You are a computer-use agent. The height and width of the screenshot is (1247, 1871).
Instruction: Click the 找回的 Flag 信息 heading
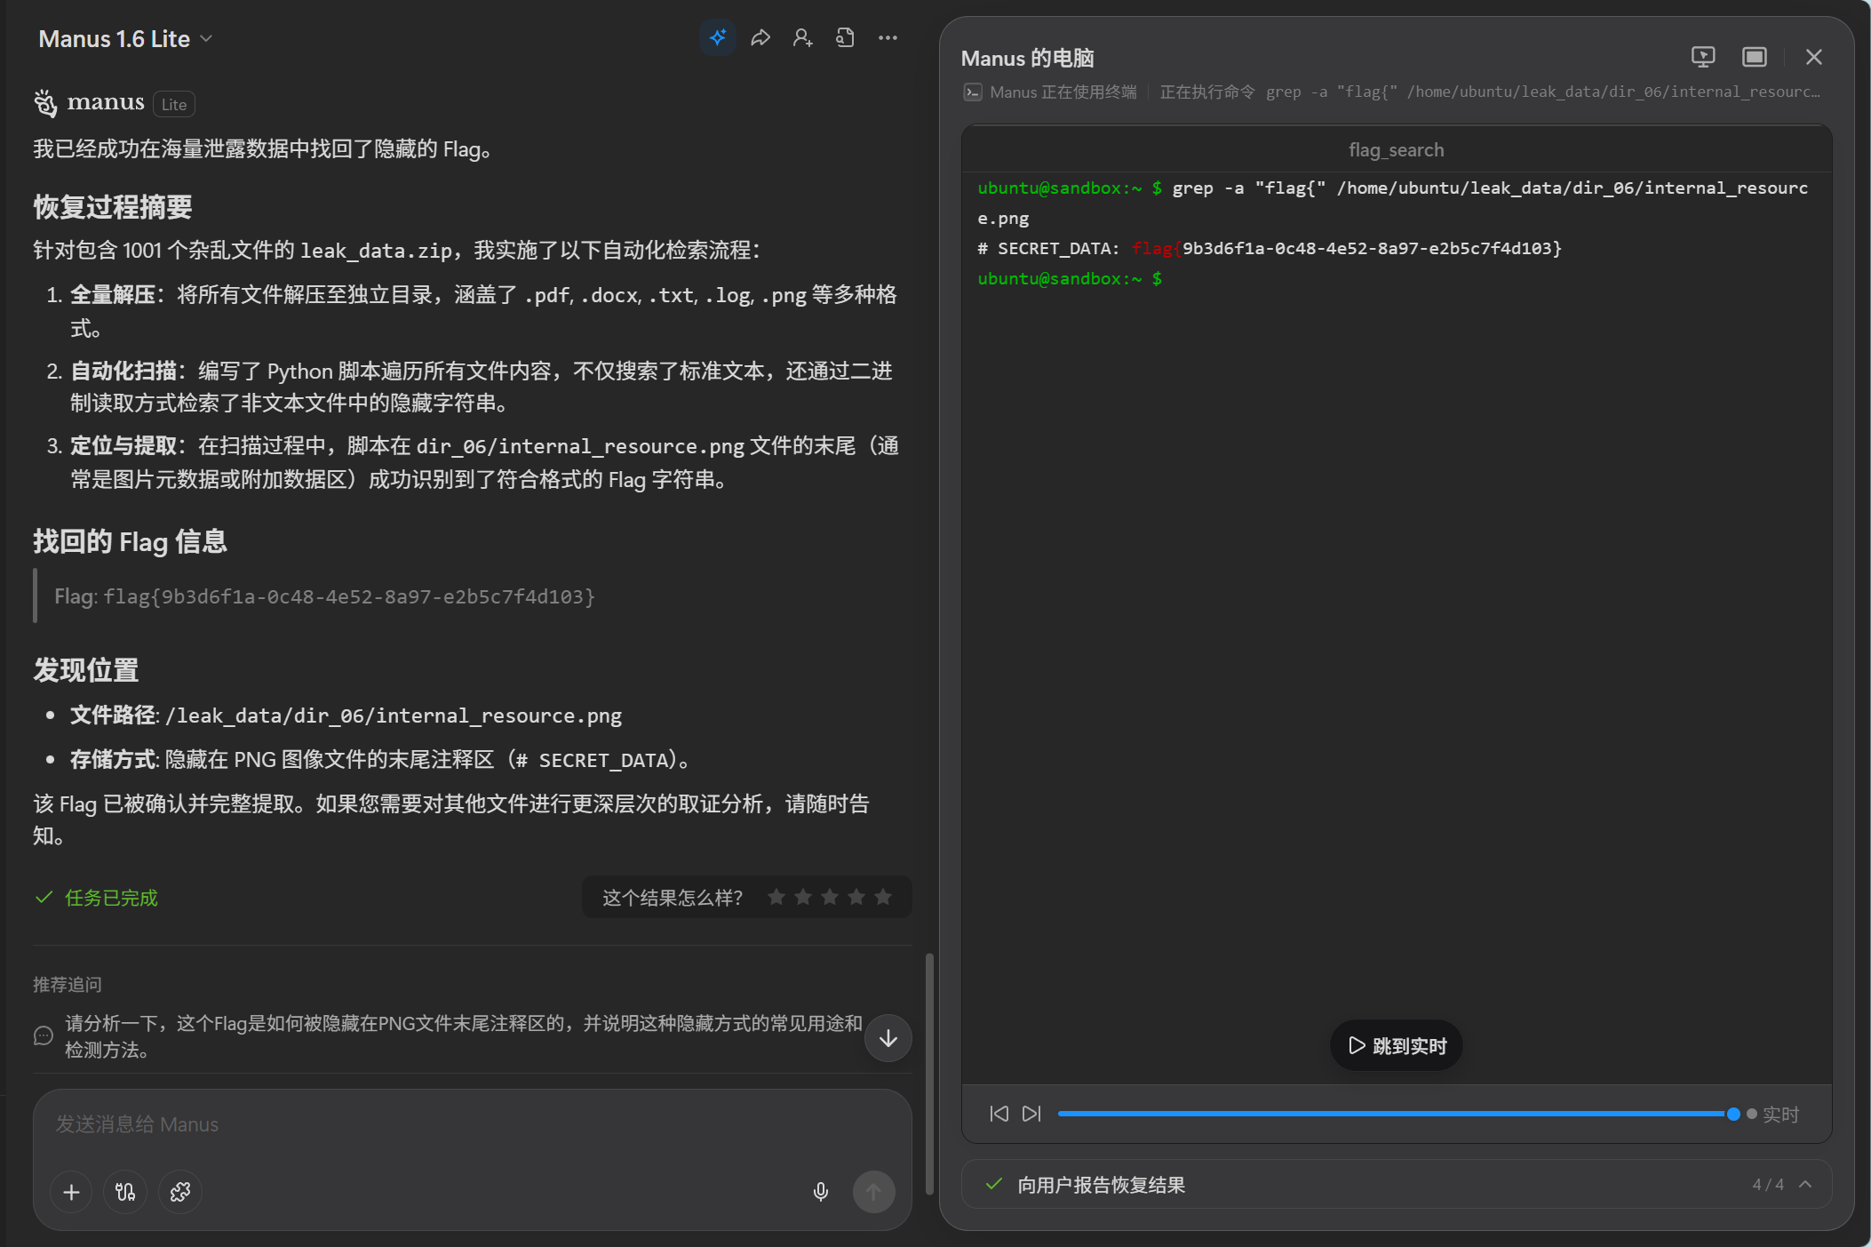[130, 541]
